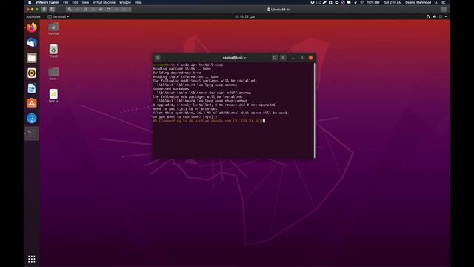Select the osama home folder on desktop
The width and height of the screenshot is (474, 267).
pos(53,29)
